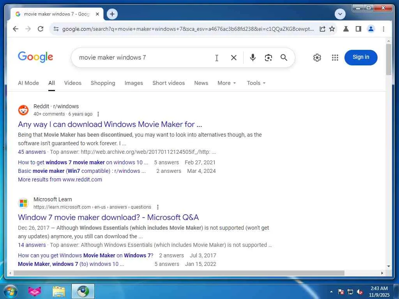The image size is (399, 299).
Task: Open 'Basic movie maker (Win7 compatible)' link
Action: tap(82, 171)
